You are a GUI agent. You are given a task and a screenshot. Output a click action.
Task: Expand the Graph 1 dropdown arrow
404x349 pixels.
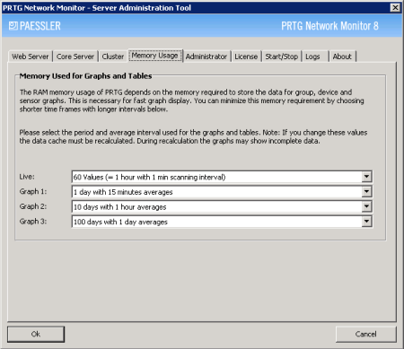(x=366, y=192)
